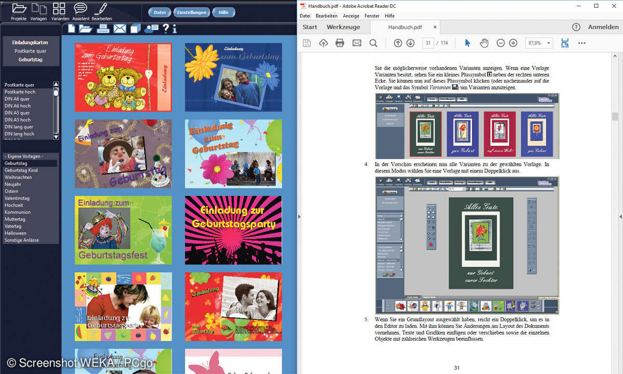Send PDF by e-mail in Acrobat
Image resolution: width=623 pixels, height=374 pixels.
pyautogui.click(x=357, y=43)
